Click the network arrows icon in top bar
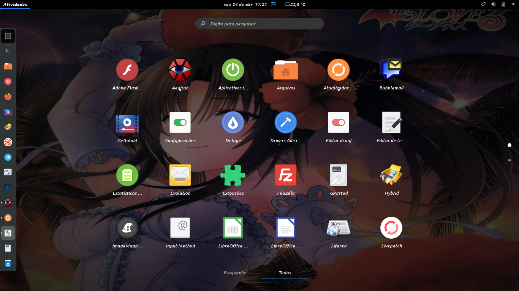The image size is (519, 291). pos(484,5)
